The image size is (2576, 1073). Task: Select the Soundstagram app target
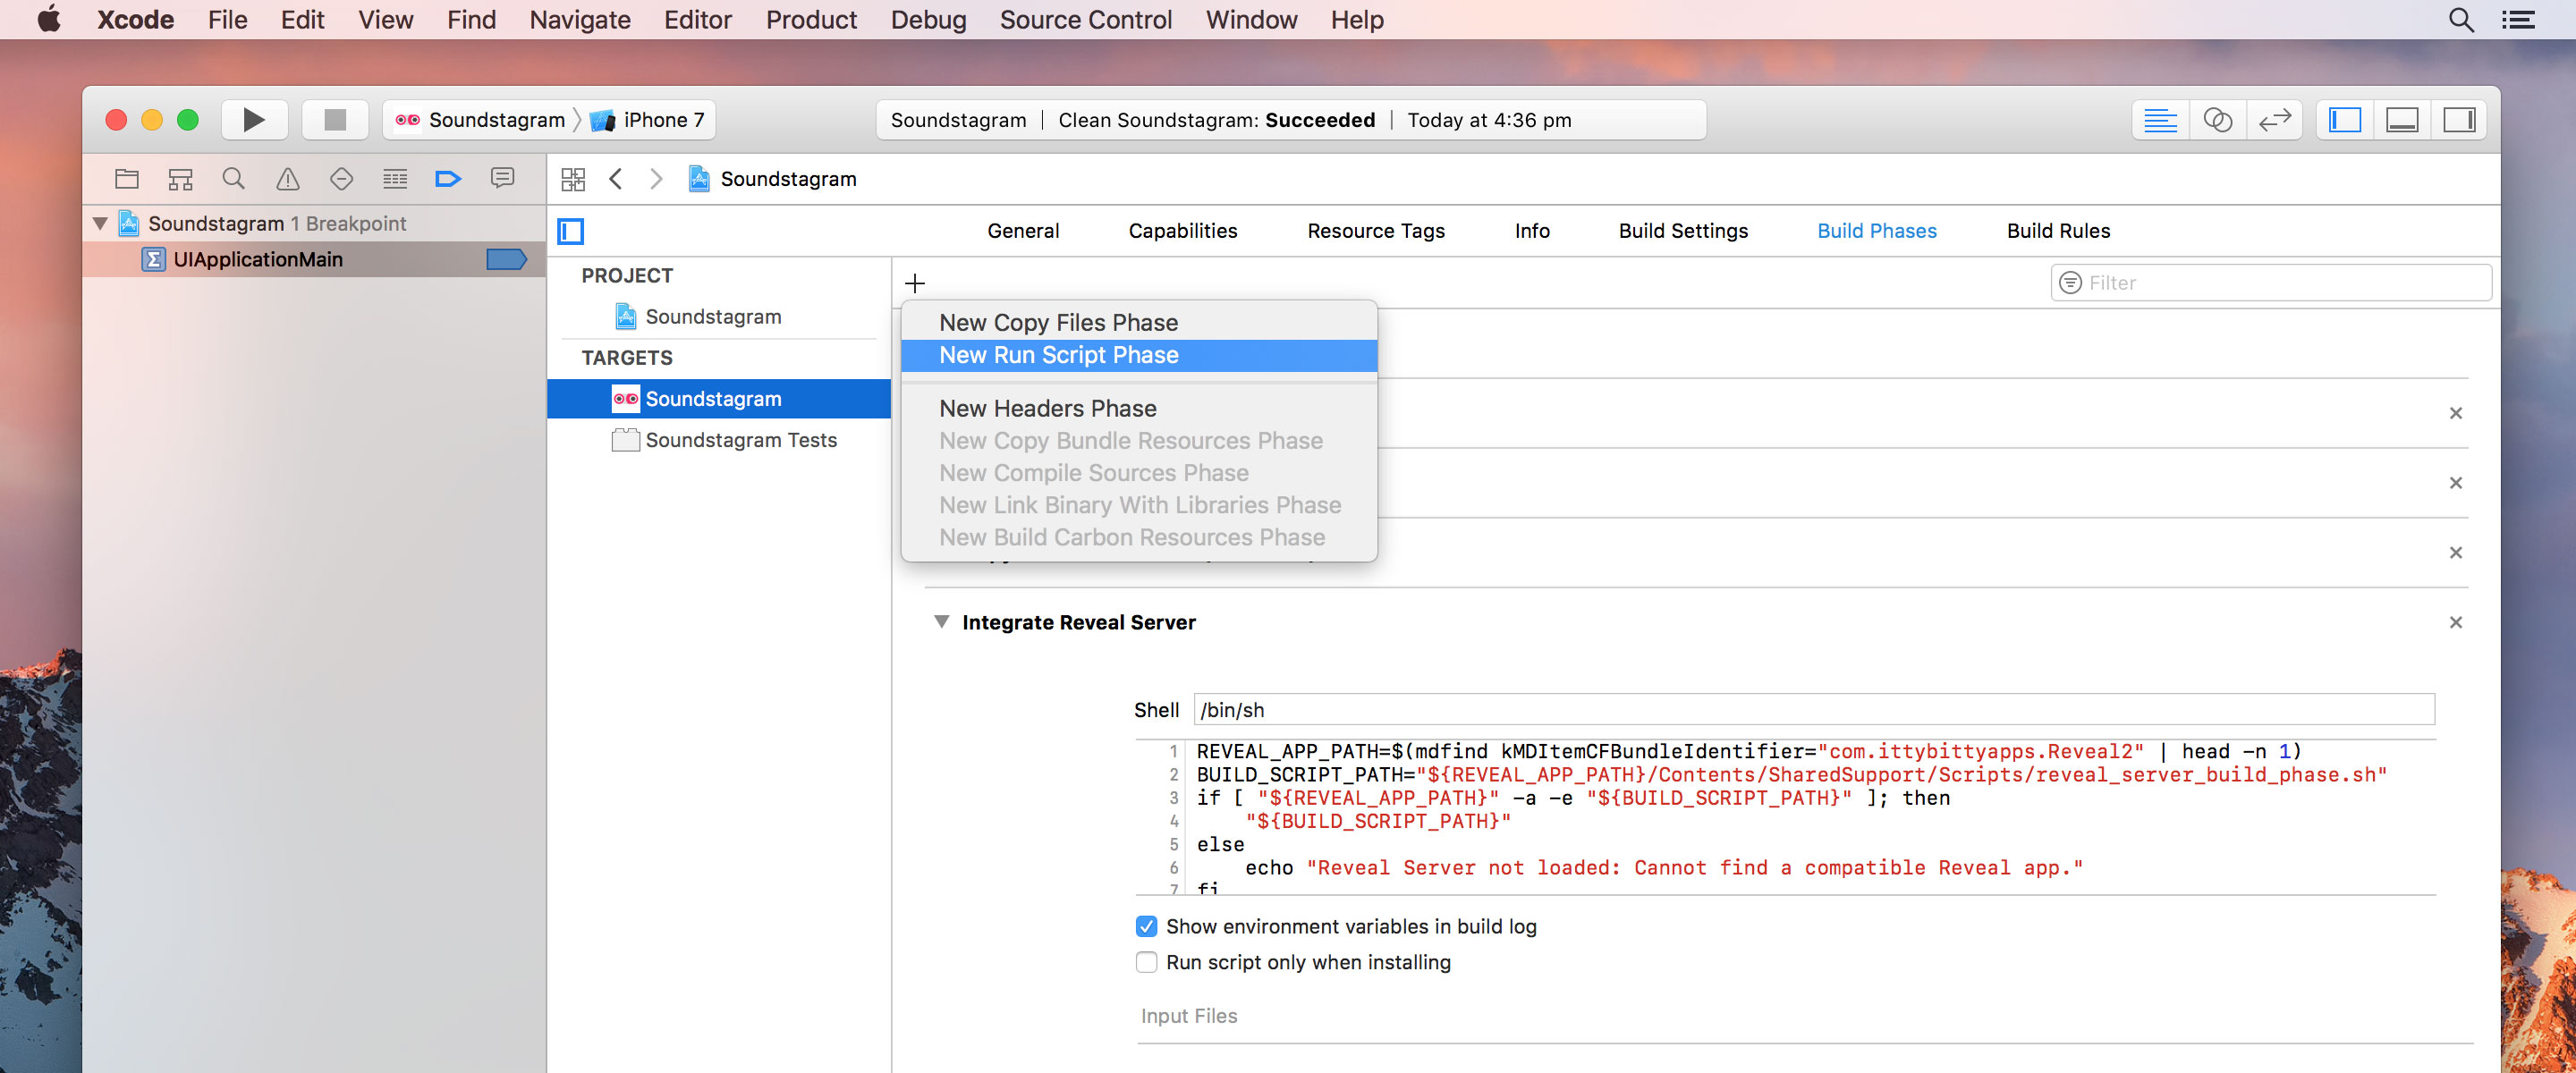tap(718, 399)
